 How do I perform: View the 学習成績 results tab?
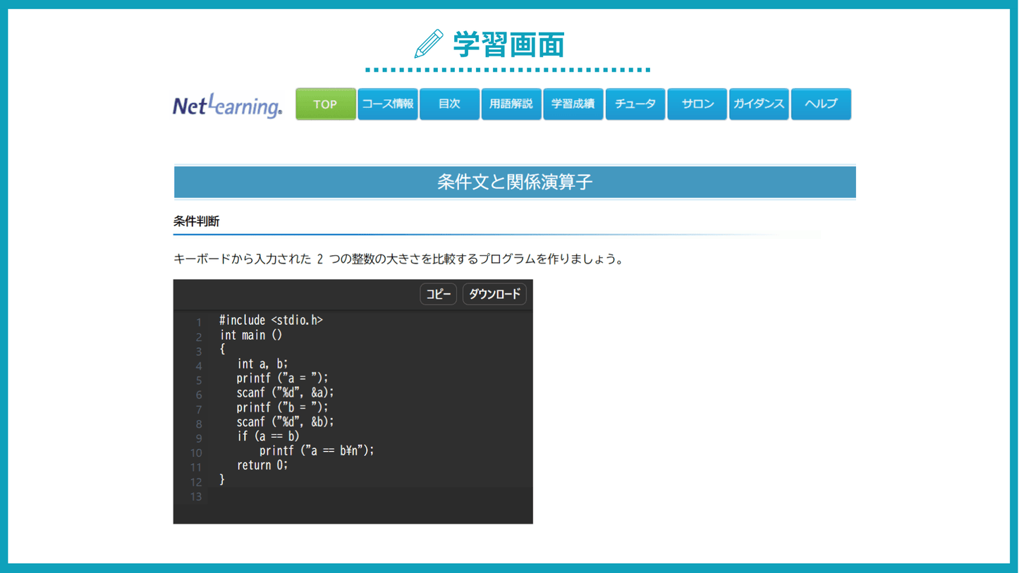(573, 104)
